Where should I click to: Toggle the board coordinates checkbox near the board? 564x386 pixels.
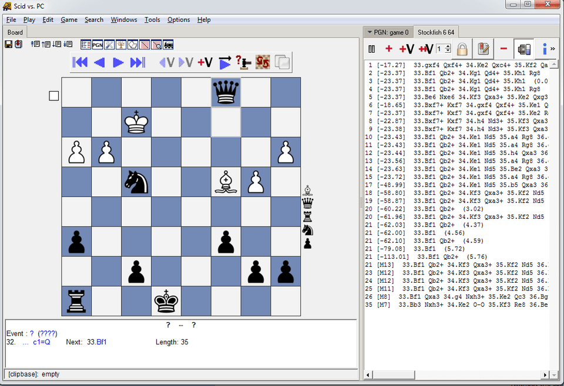coord(53,95)
